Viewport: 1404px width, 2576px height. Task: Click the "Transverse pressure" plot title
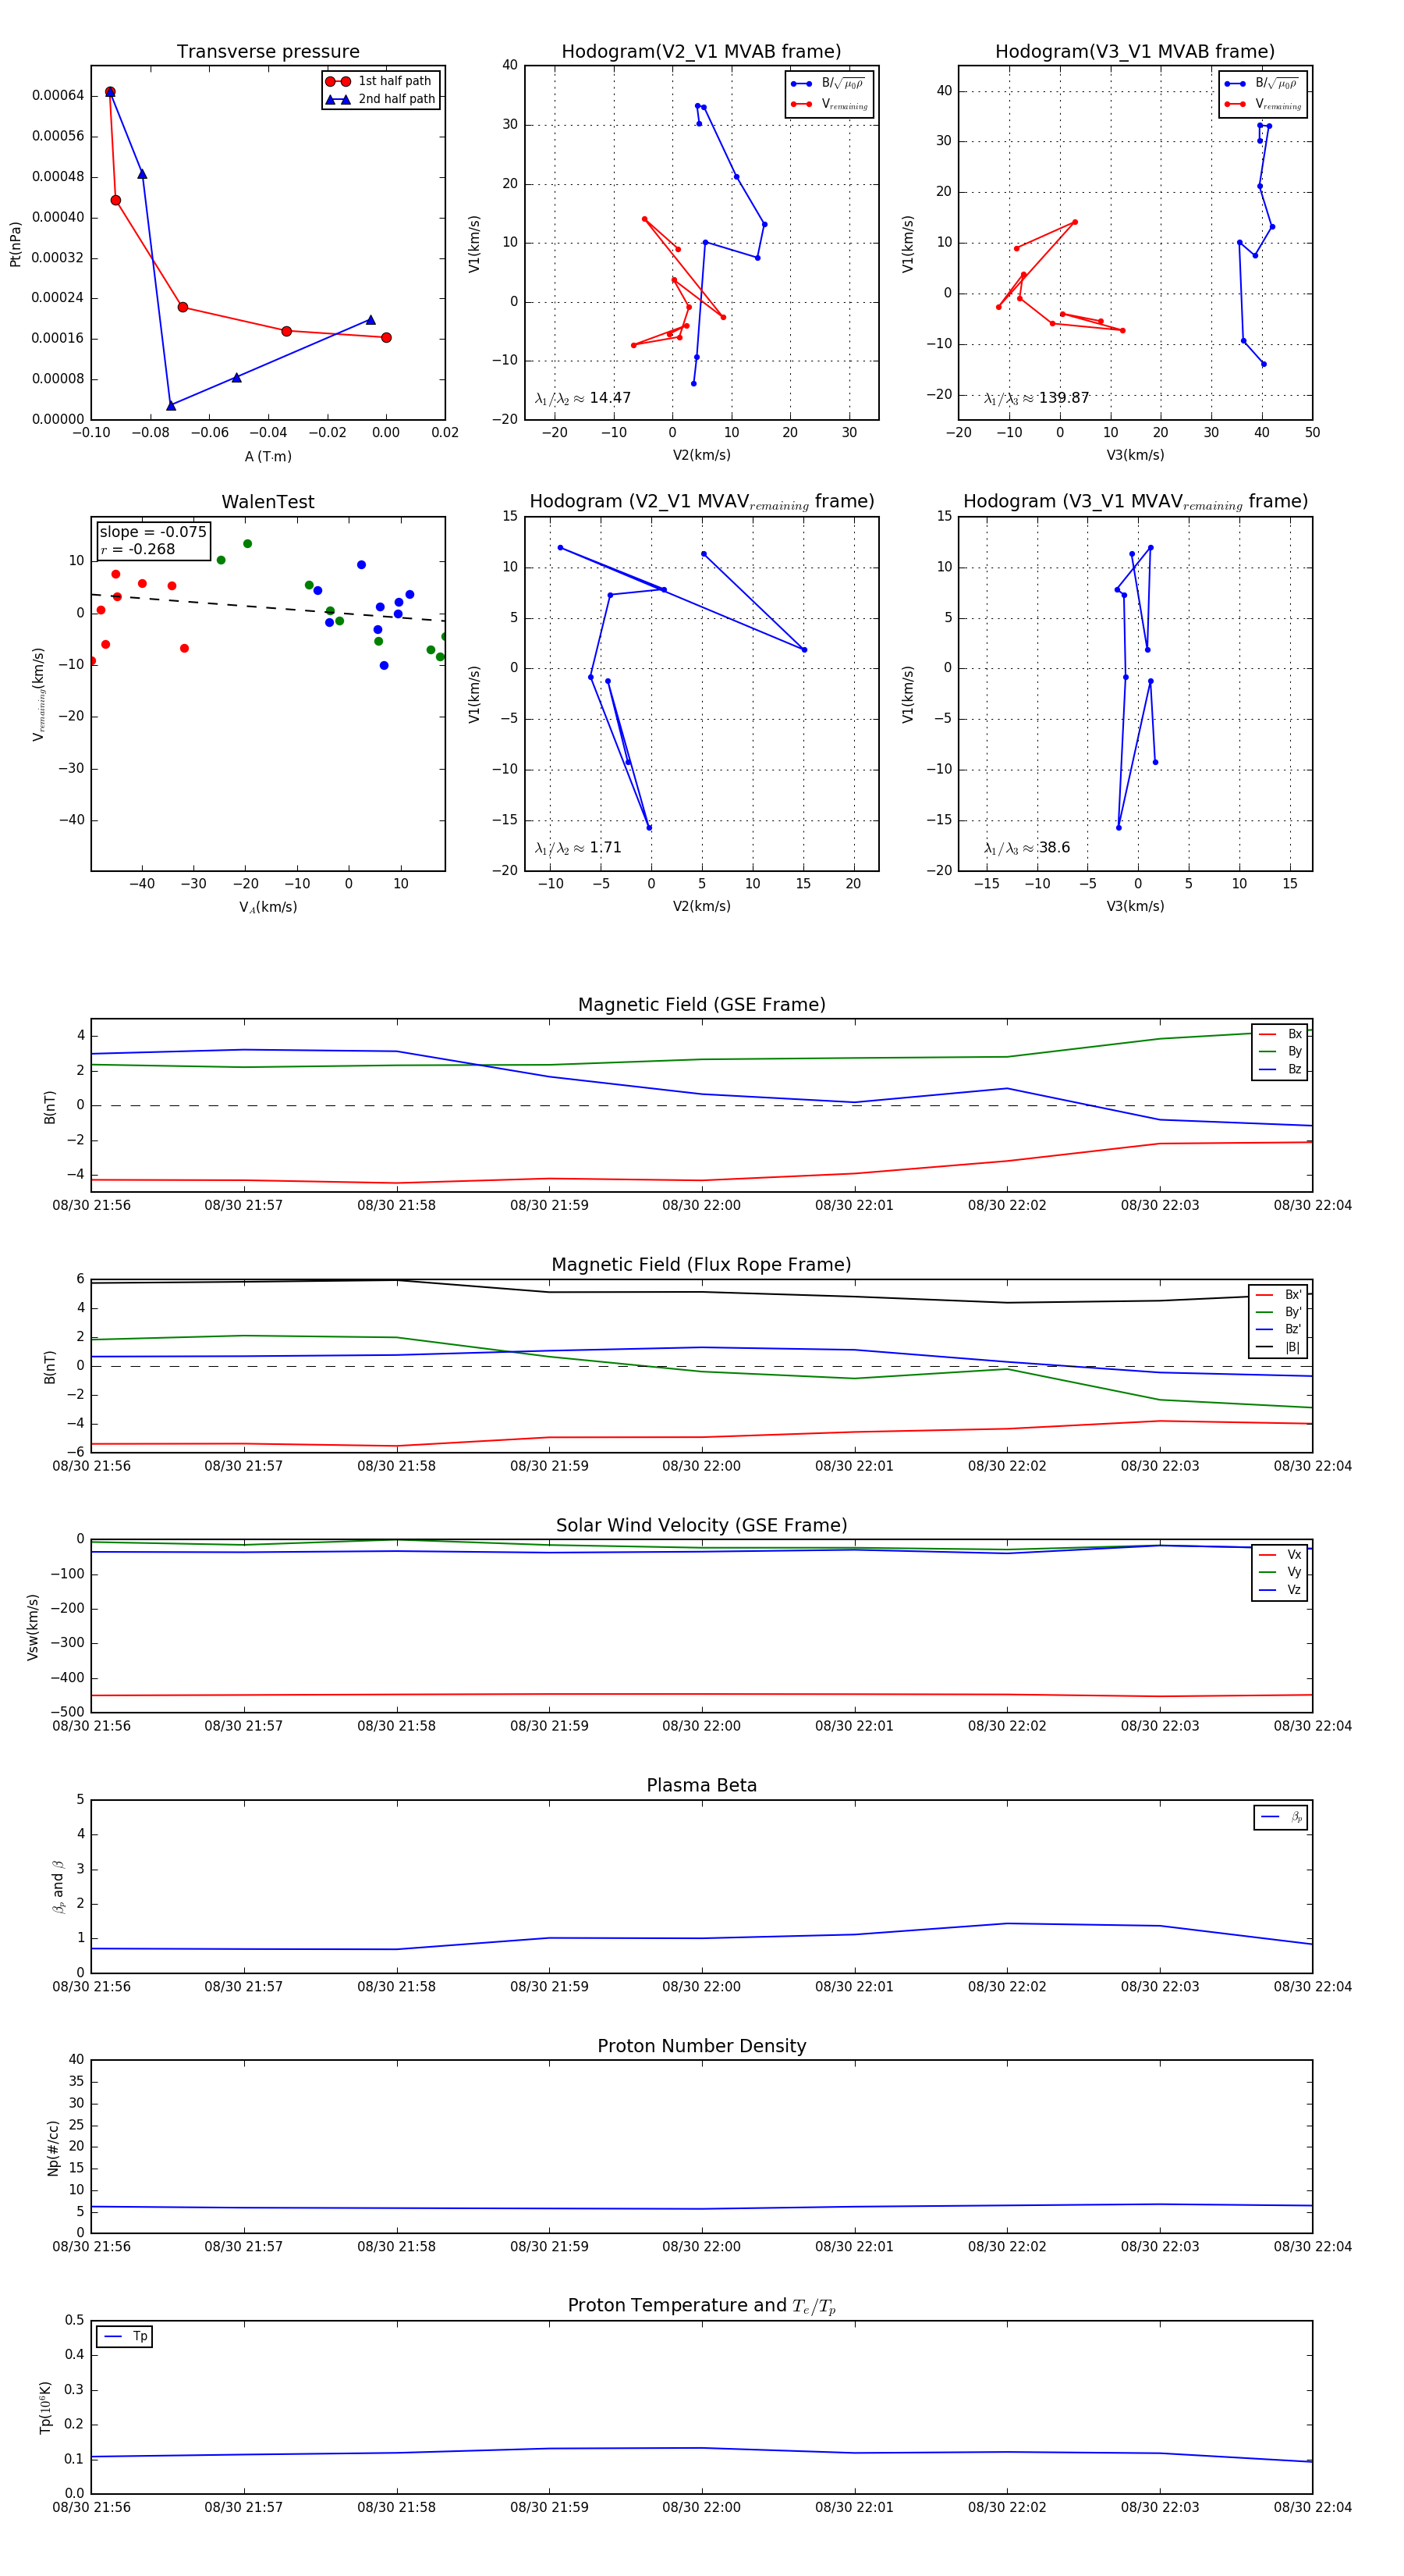click(268, 52)
